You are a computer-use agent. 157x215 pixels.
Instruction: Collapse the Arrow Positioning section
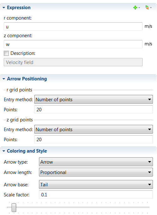point(4,79)
